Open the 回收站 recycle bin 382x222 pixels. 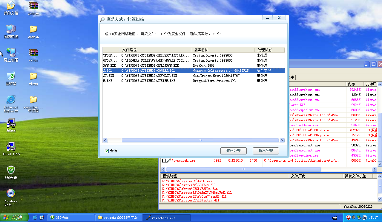point(11,78)
